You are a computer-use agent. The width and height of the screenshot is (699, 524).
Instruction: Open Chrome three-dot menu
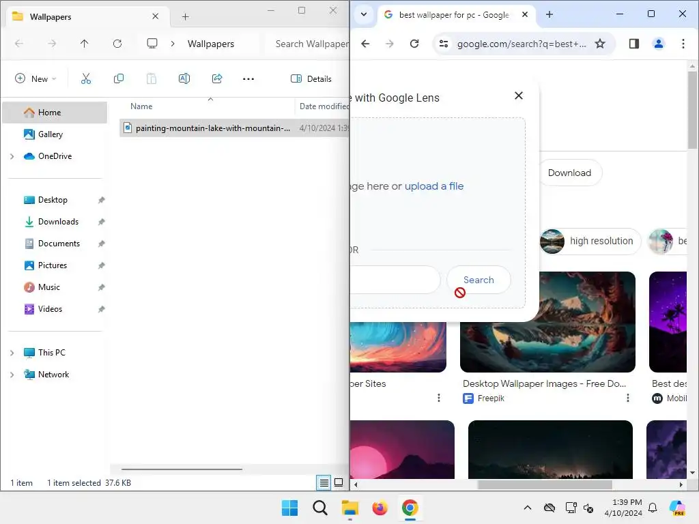point(683,43)
